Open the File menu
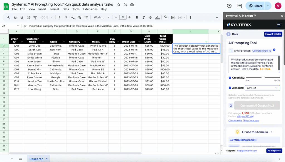The width and height of the screenshot is (285, 162). (14, 9)
